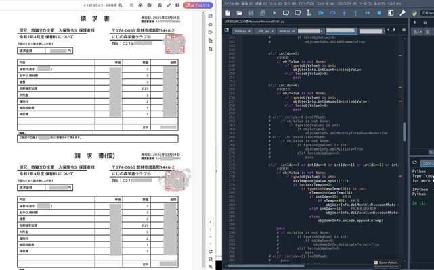Create a new file in Spyder toolbar
434x270 pixels.
[227, 13]
